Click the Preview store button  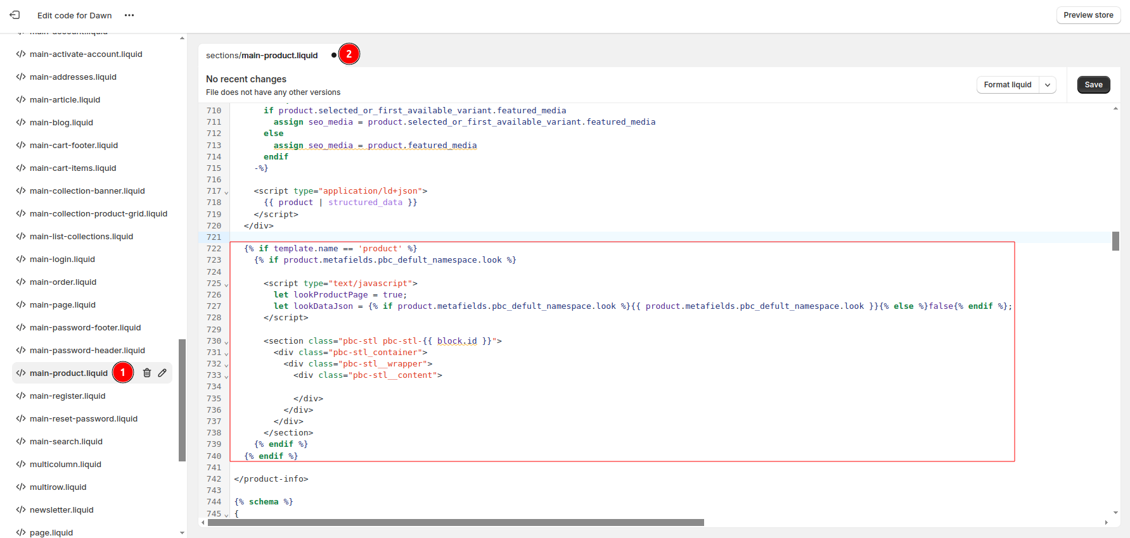tap(1088, 15)
